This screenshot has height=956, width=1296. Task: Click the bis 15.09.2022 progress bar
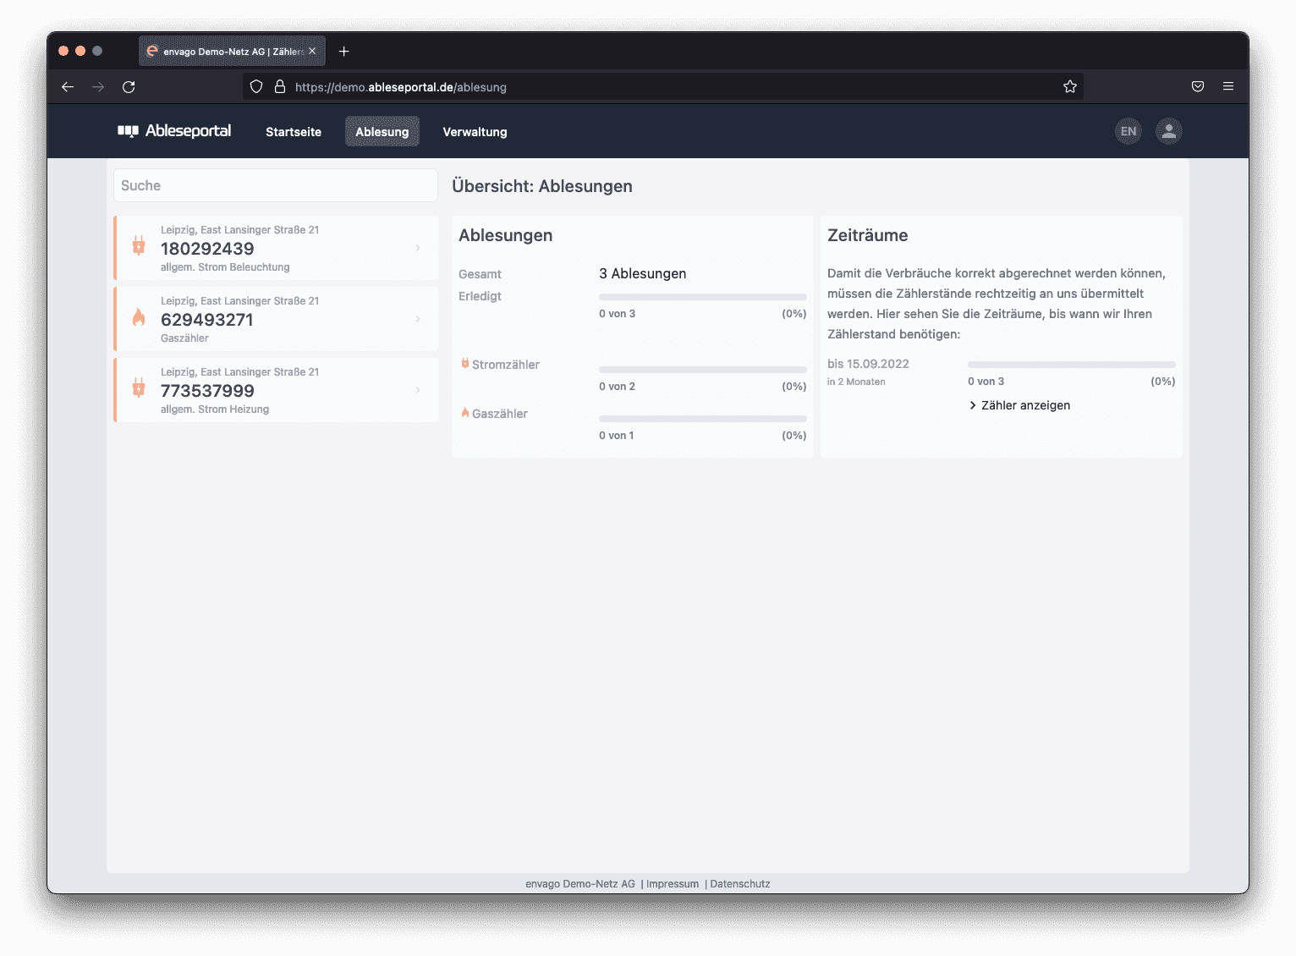pyautogui.click(x=1072, y=365)
